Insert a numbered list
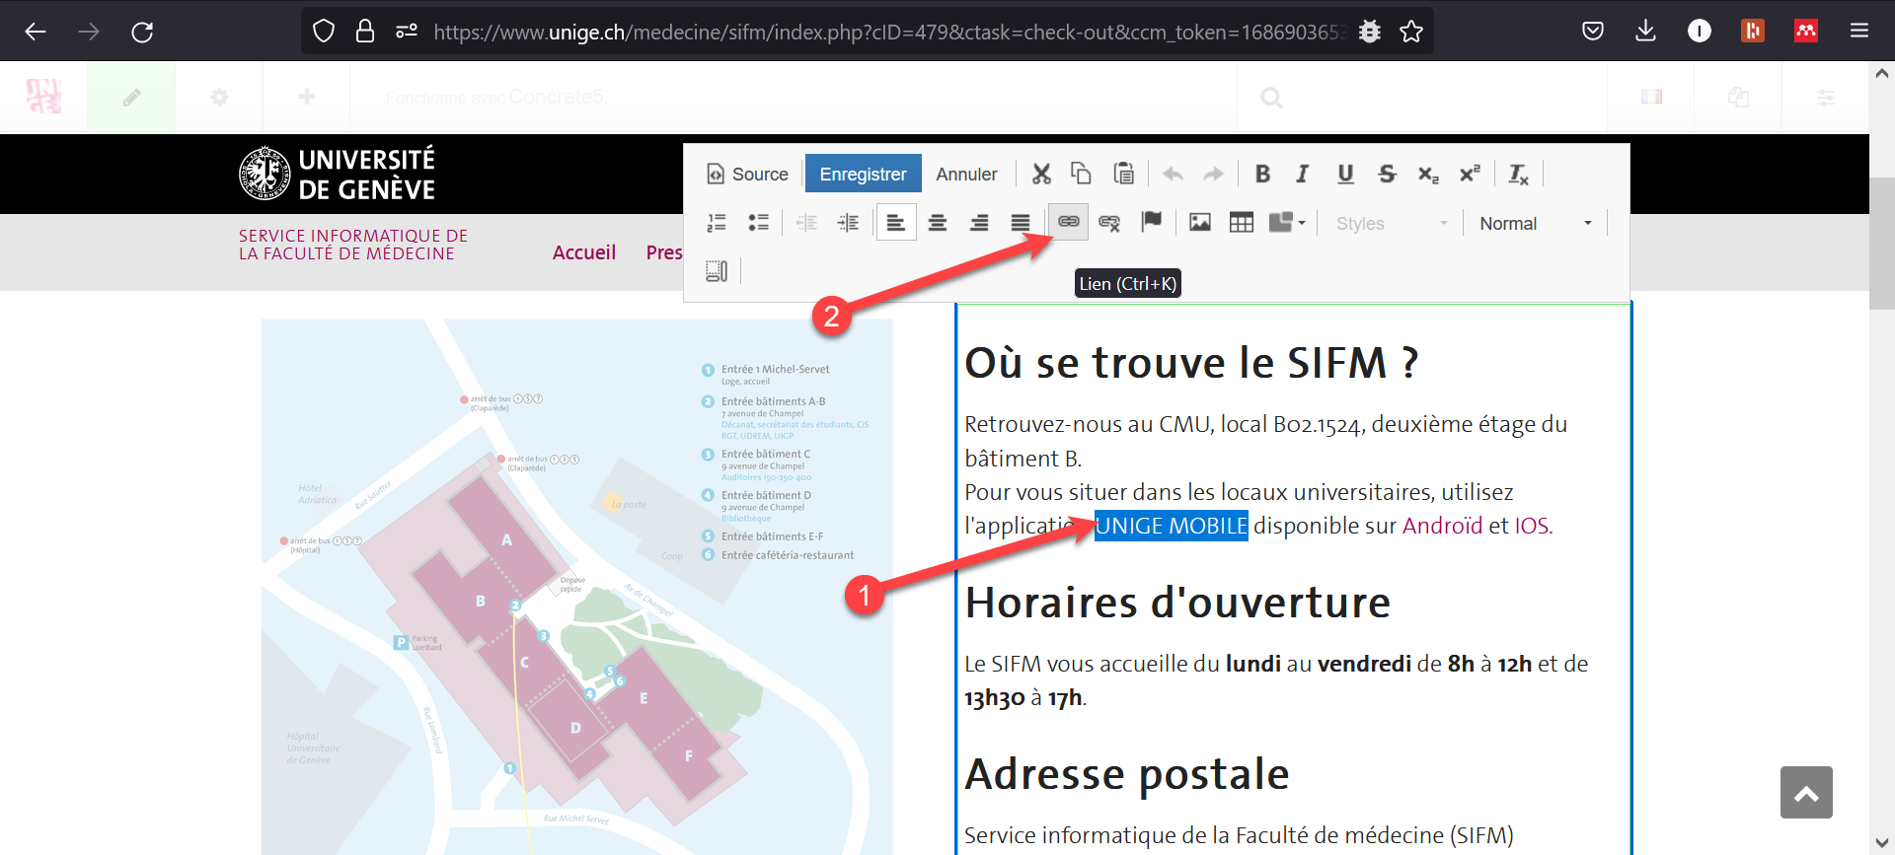This screenshot has height=855, width=1895. tap(717, 223)
